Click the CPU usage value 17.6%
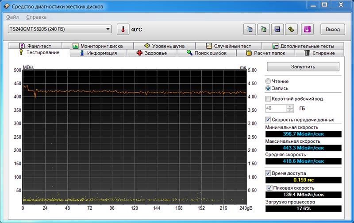Image resolution: width=354 pixels, height=223 pixels. (x=303, y=208)
